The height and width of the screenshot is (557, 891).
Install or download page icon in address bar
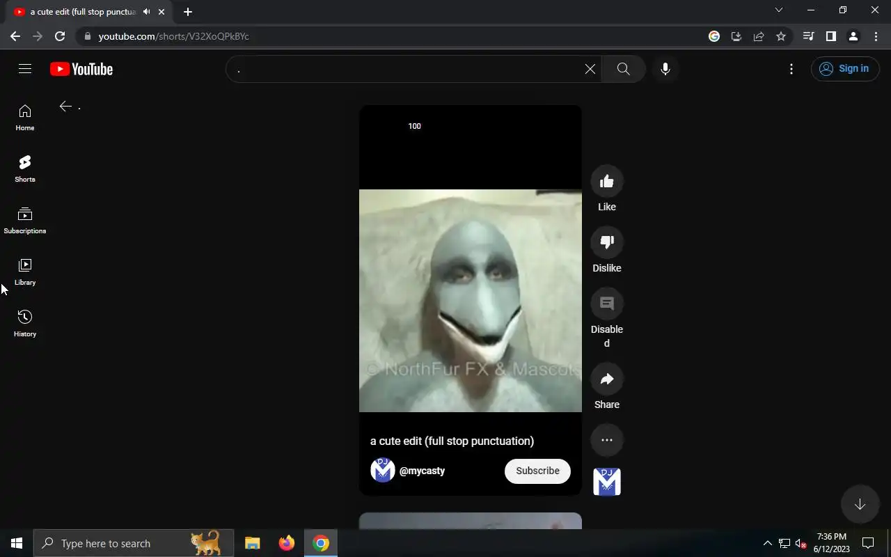point(736,36)
